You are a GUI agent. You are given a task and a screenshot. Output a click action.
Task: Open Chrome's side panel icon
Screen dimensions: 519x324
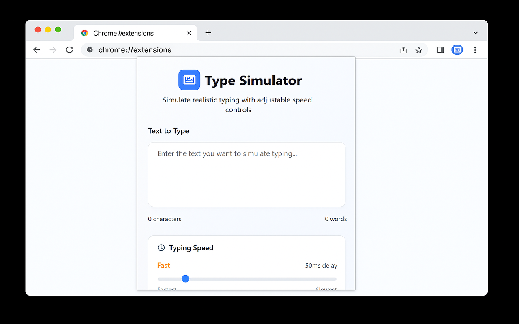[x=440, y=49]
